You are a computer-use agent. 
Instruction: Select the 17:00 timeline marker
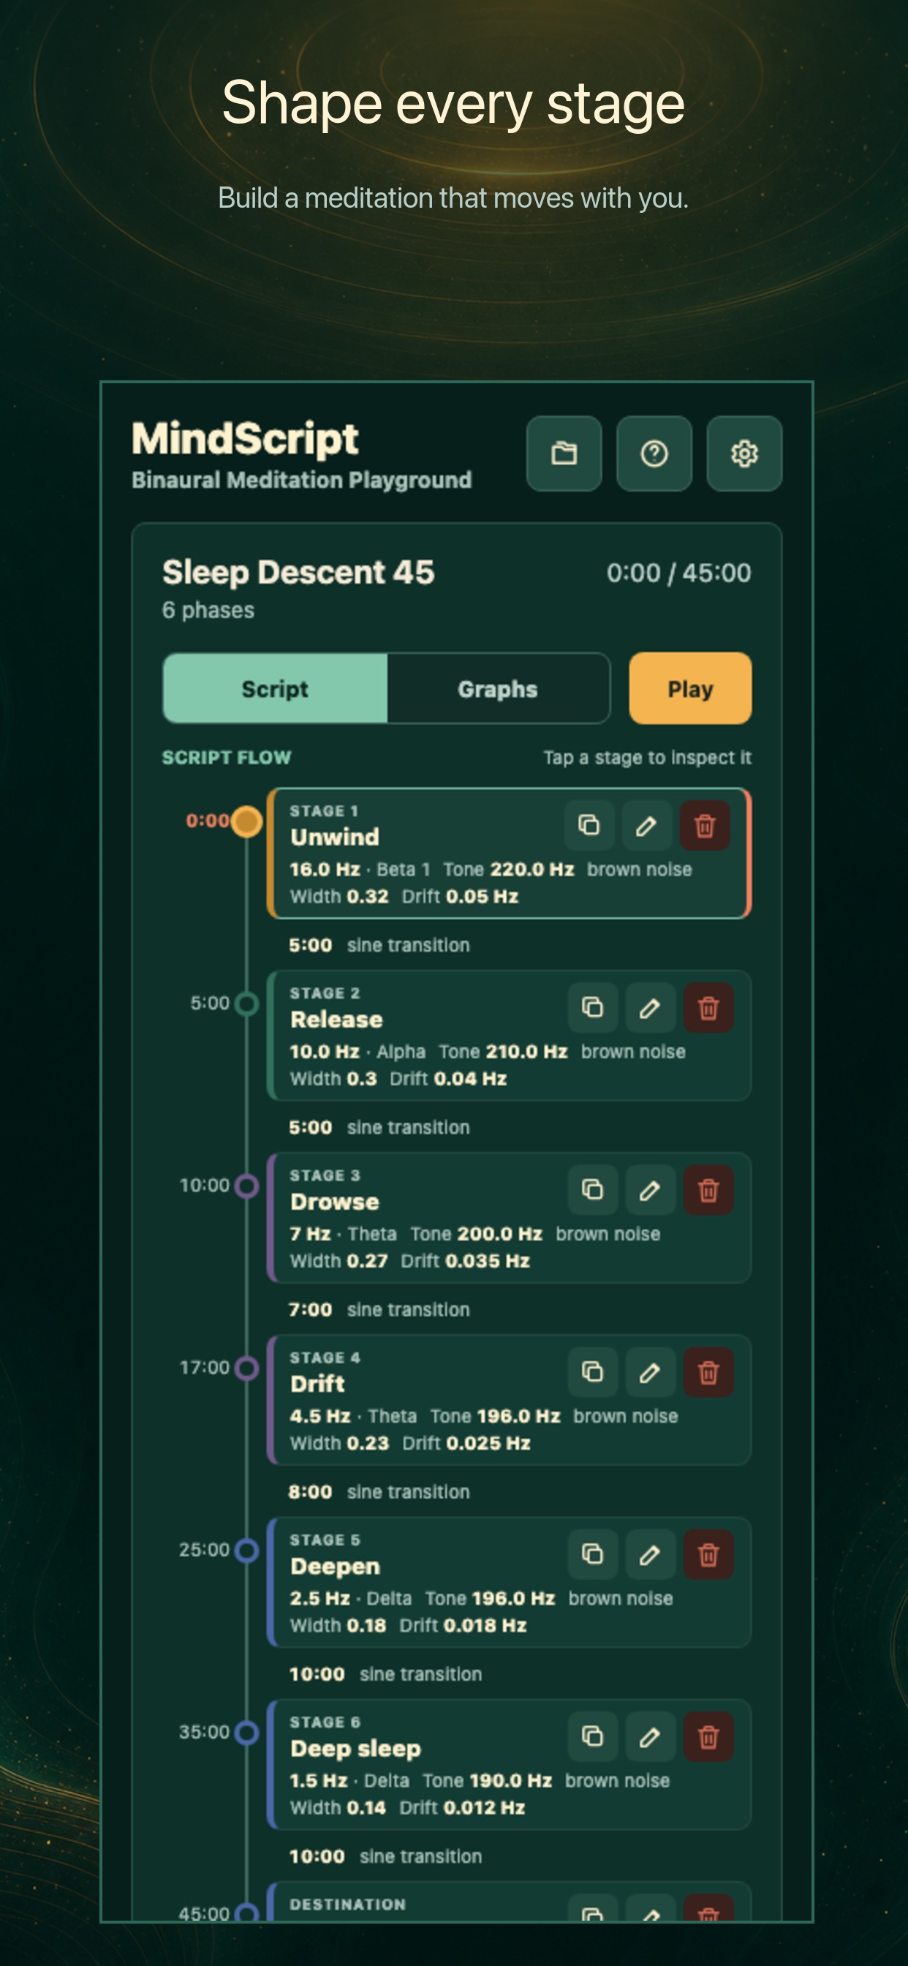pyautogui.click(x=246, y=1368)
